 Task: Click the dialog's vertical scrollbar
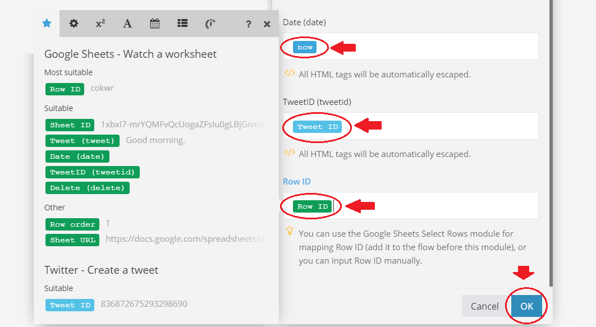pos(551,144)
